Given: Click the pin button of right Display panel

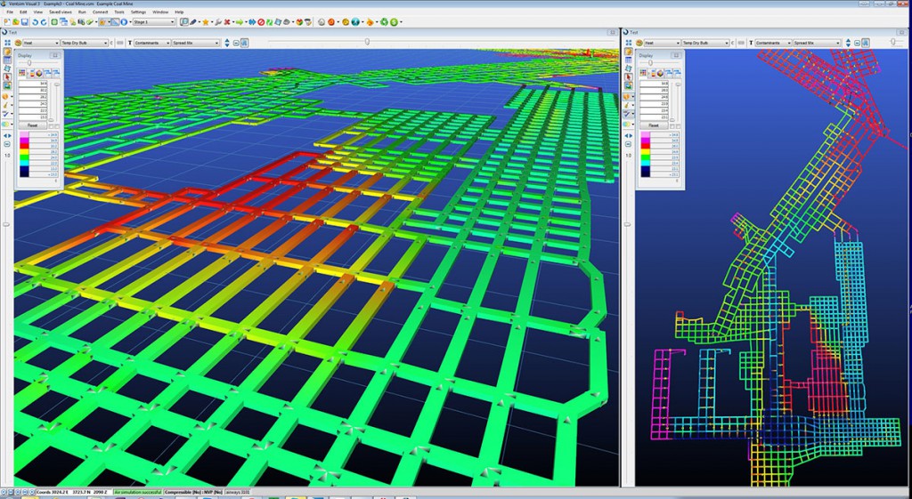Looking at the screenshot, I should click(677, 55).
